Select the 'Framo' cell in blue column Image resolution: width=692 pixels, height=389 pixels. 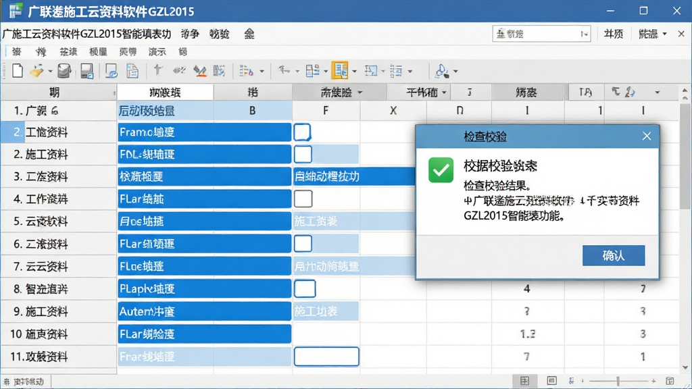(204, 132)
